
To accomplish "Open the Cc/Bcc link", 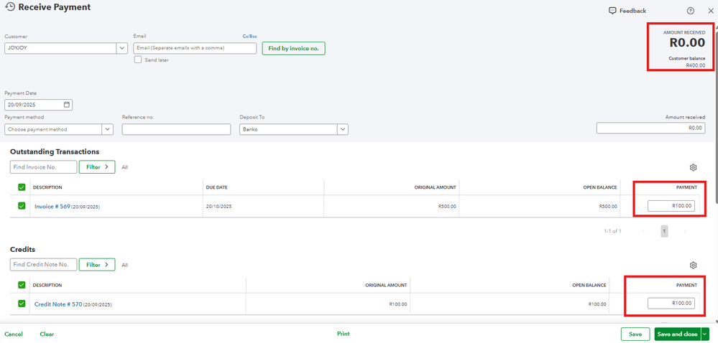I will pos(249,36).
